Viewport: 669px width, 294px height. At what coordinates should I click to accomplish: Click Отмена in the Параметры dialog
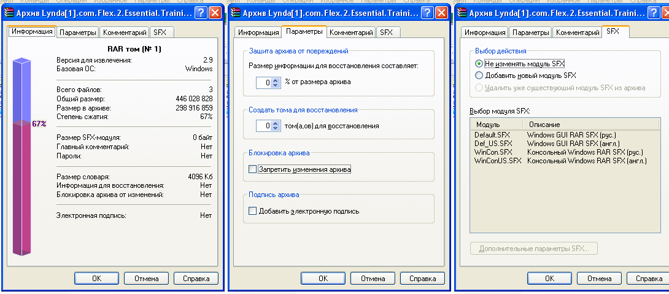[x=373, y=279]
